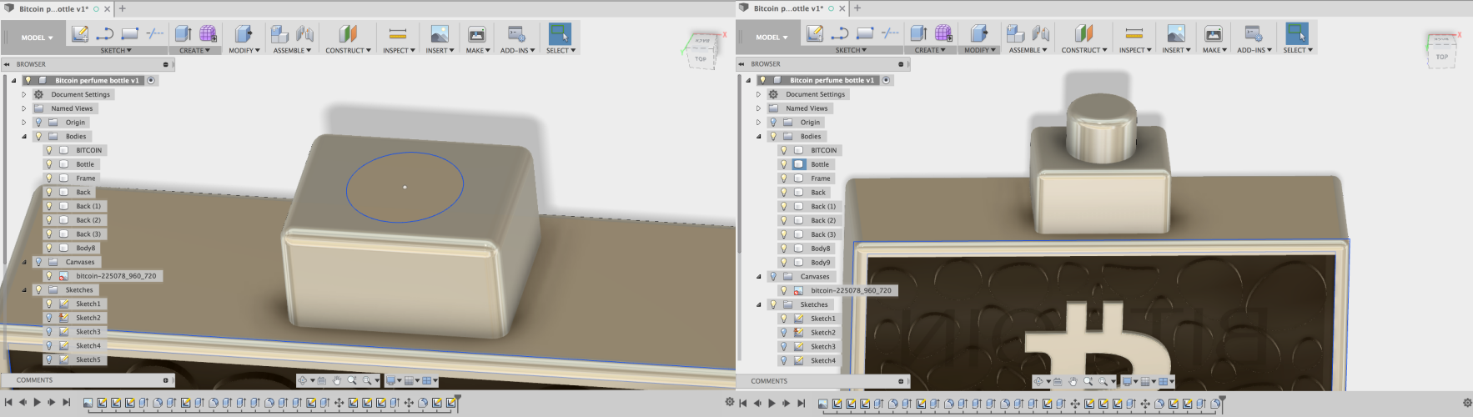Choose Extrude icon in right window toolbar

[x=918, y=33]
